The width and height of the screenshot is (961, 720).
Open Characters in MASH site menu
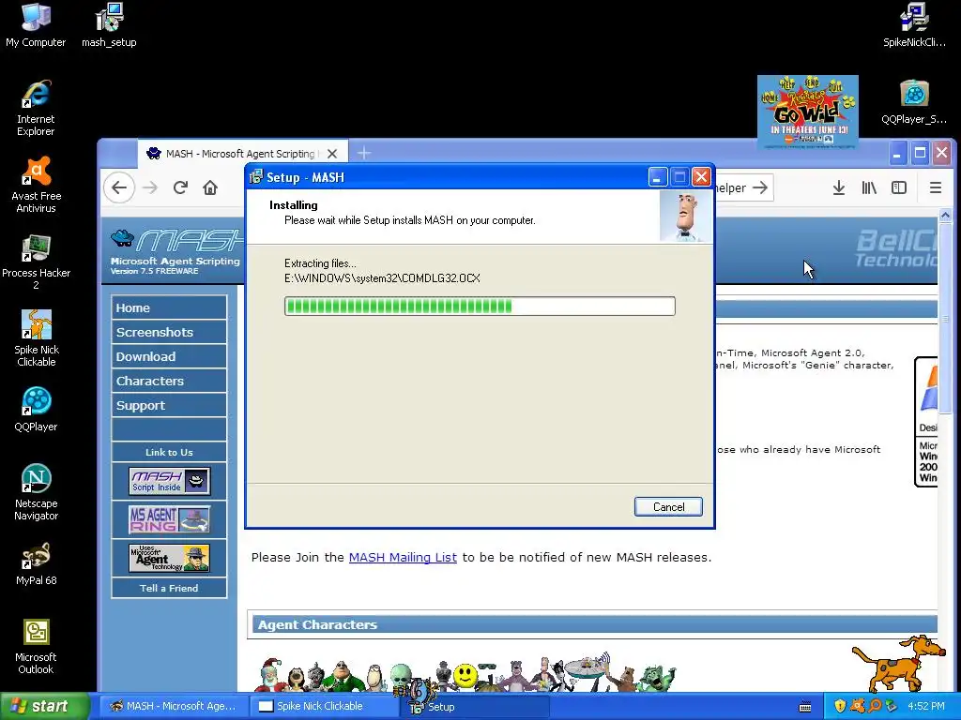click(x=169, y=381)
